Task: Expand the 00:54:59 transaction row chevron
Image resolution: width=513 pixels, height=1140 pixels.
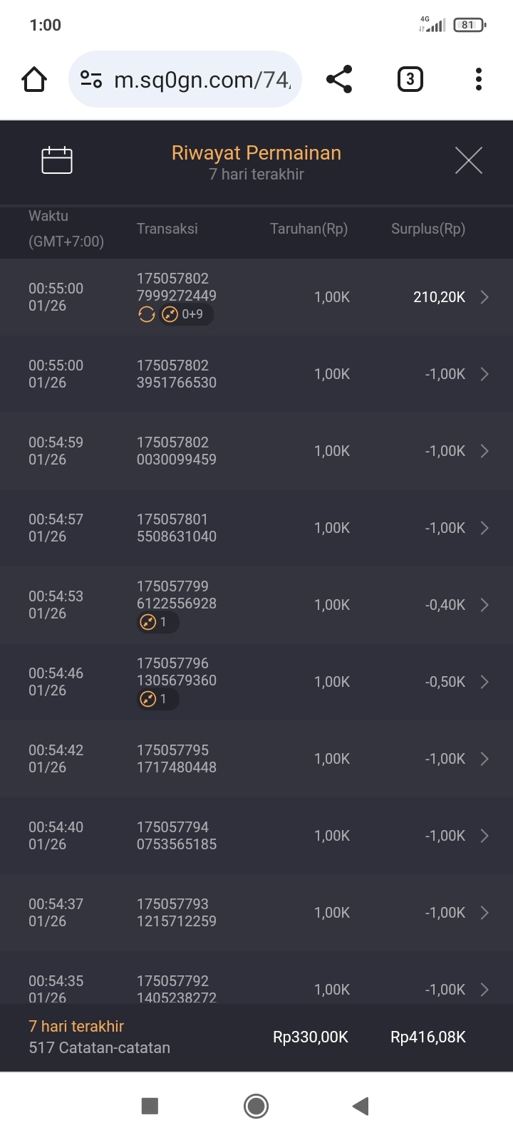Action: (484, 451)
